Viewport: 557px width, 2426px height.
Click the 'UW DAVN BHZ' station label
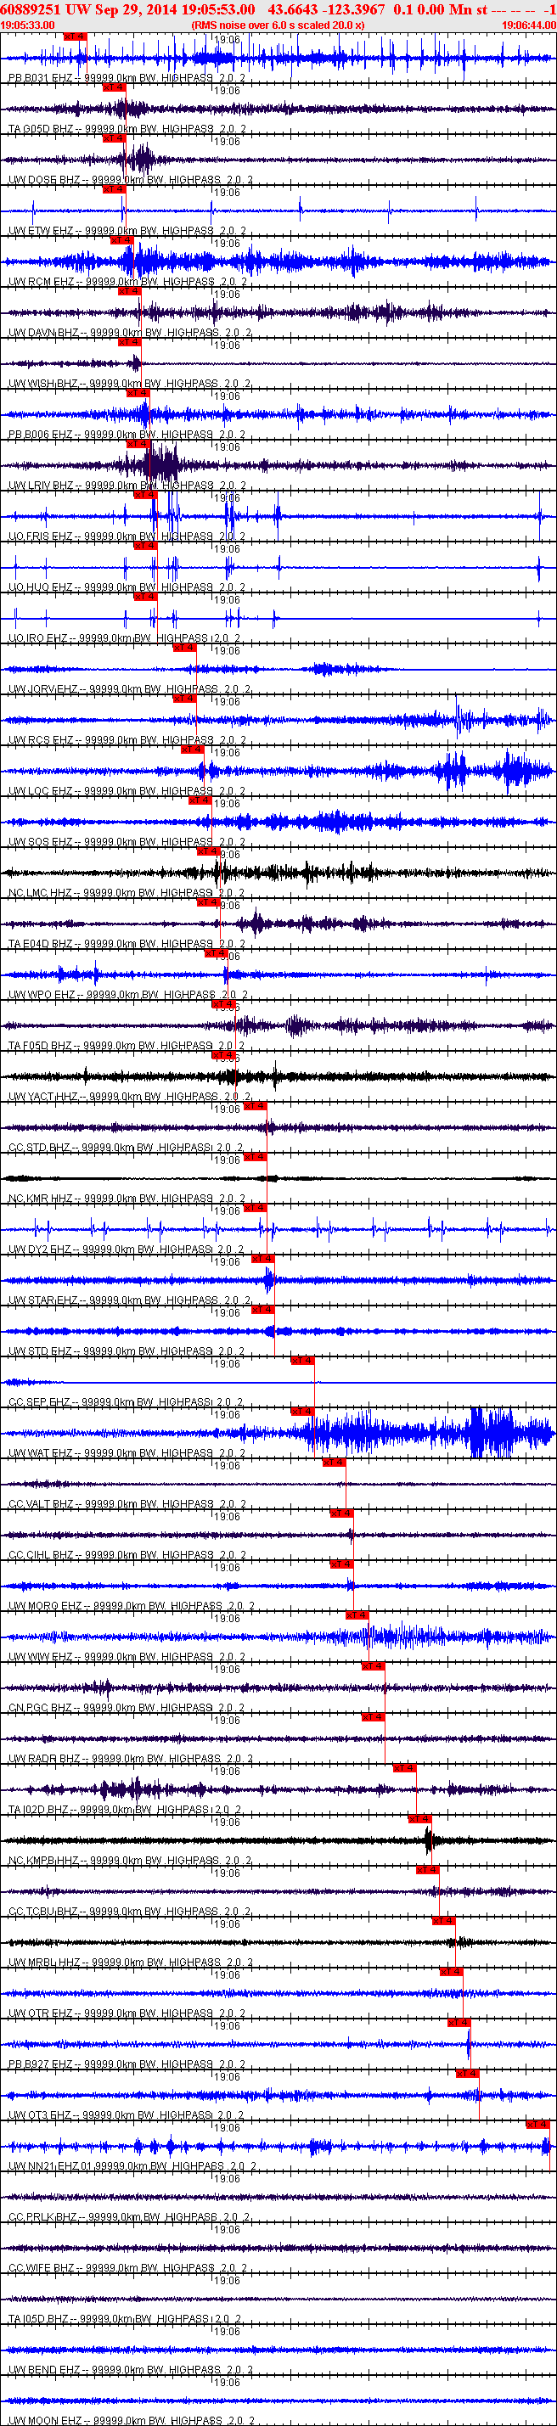tap(44, 333)
